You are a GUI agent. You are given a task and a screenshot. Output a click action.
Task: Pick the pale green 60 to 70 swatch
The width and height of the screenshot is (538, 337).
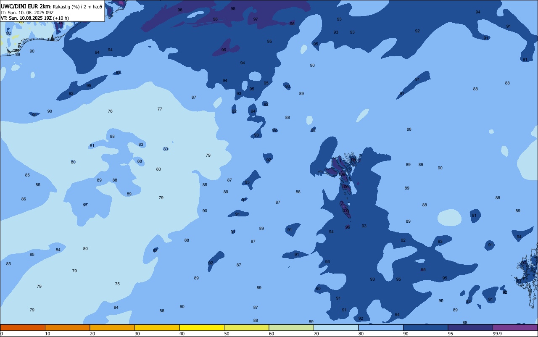[291, 327]
